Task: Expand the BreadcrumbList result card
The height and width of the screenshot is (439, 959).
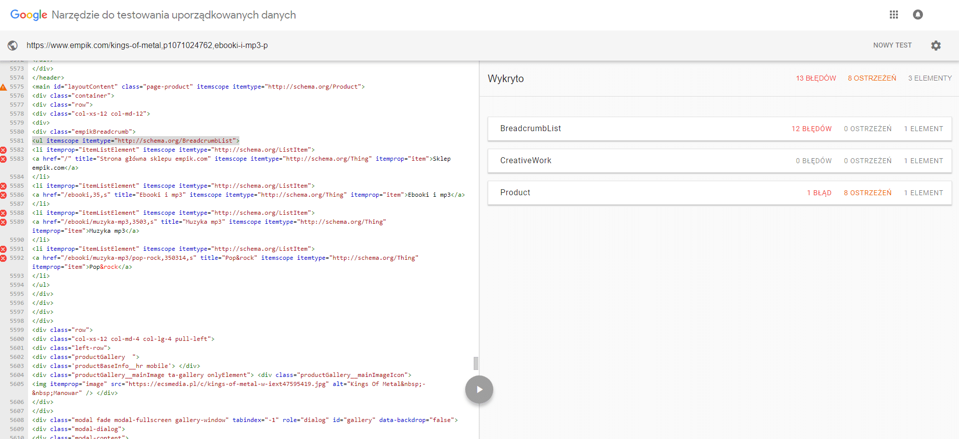Action: (x=720, y=129)
